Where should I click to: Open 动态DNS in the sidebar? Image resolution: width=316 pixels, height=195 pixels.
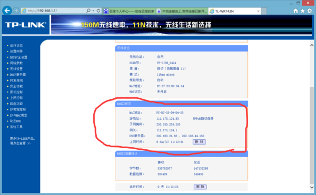[15, 121]
